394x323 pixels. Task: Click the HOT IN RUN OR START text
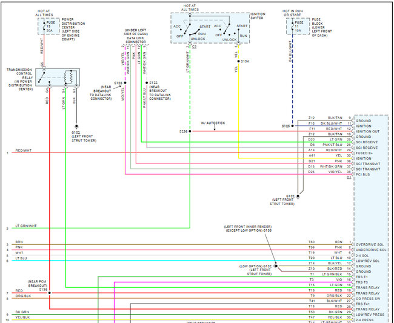point(292,13)
